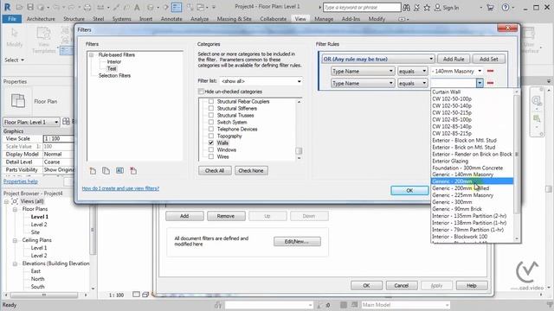The height and width of the screenshot is (311, 554).
Task: Collapse the Floor Plans node in Project Browser
Action: tap(15, 209)
